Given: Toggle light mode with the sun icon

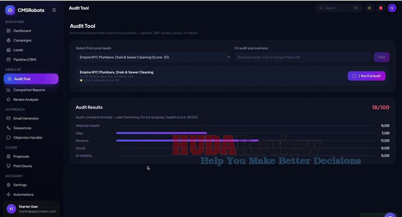Looking at the screenshot, I should click(369, 8).
